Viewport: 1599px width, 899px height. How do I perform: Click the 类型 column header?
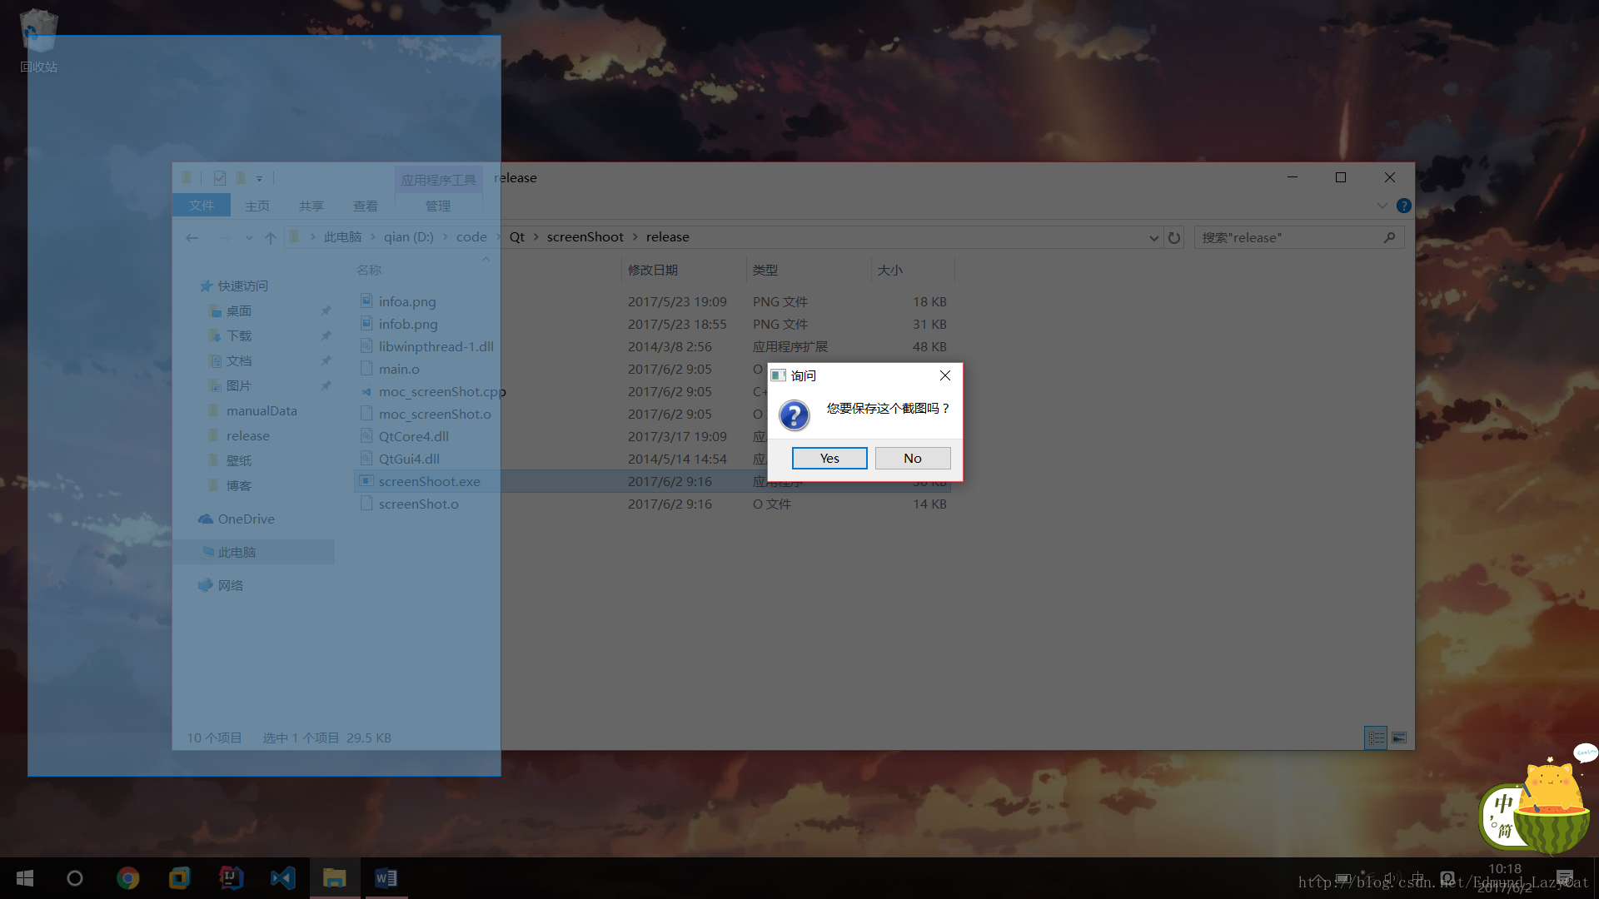click(765, 271)
